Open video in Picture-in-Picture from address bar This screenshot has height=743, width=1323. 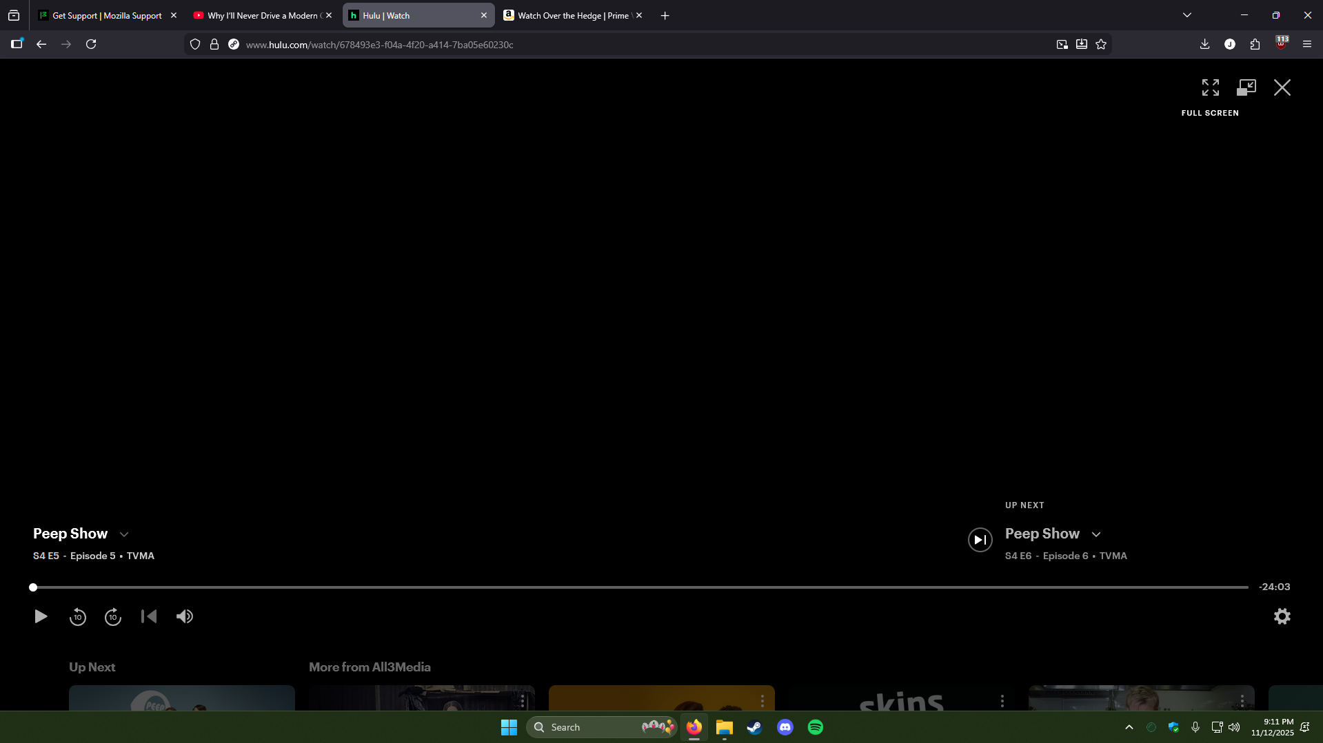tap(1062, 44)
